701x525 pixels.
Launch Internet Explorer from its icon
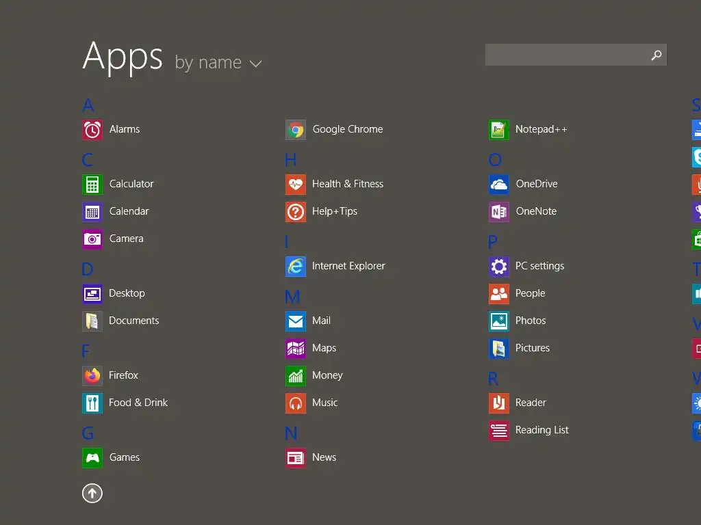point(296,266)
